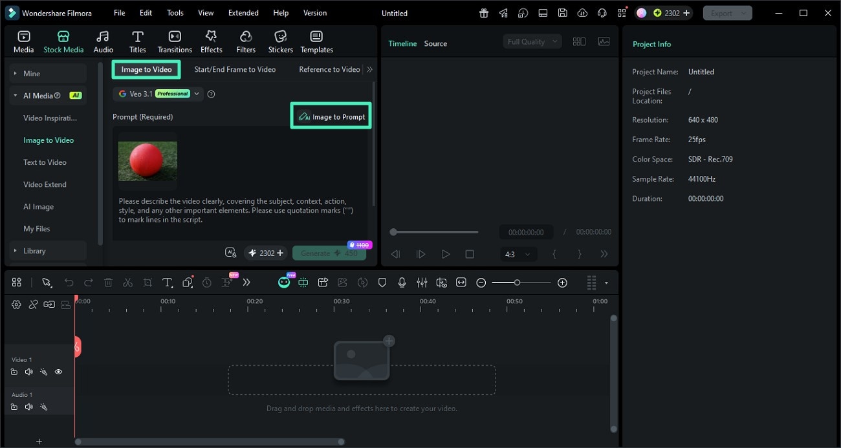Open cloud upload icon in title bar
This screenshot has height=448, width=841.
pyautogui.click(x=582, y=13)
